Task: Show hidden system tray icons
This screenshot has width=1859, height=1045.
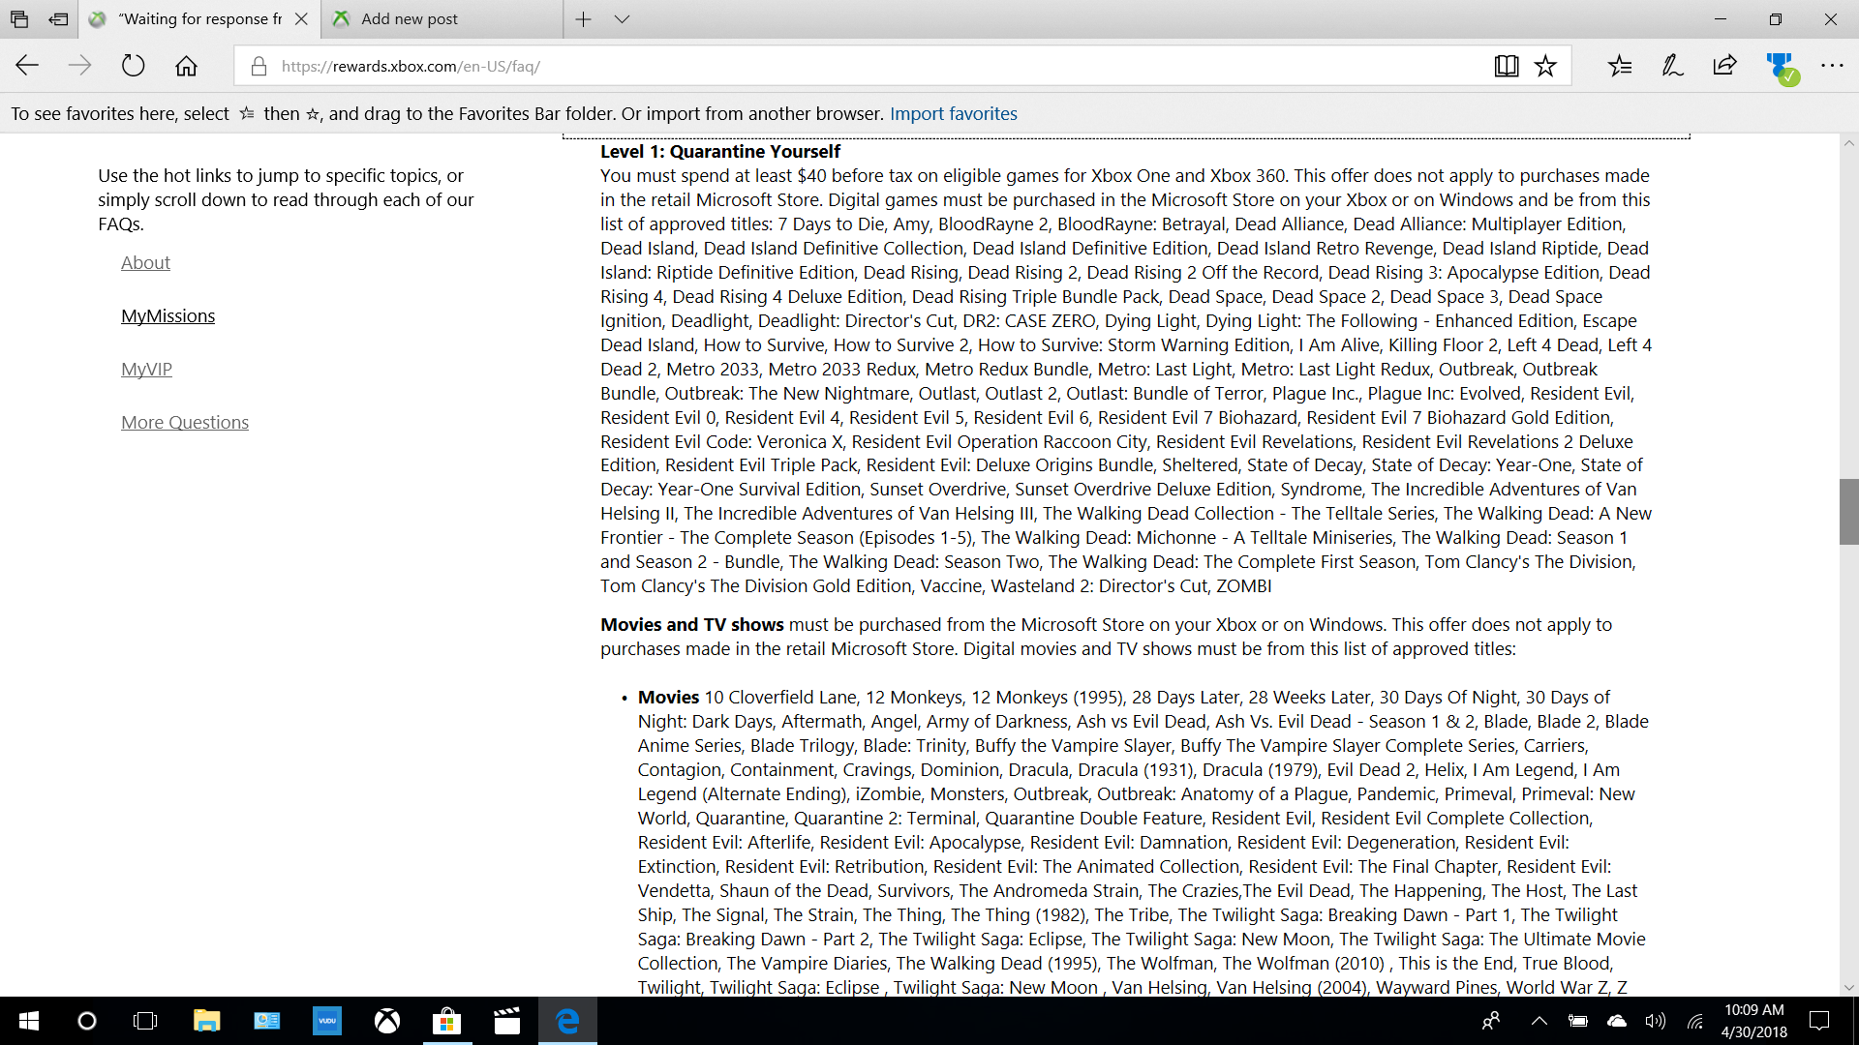Action: click(x=1539, y=1021)
